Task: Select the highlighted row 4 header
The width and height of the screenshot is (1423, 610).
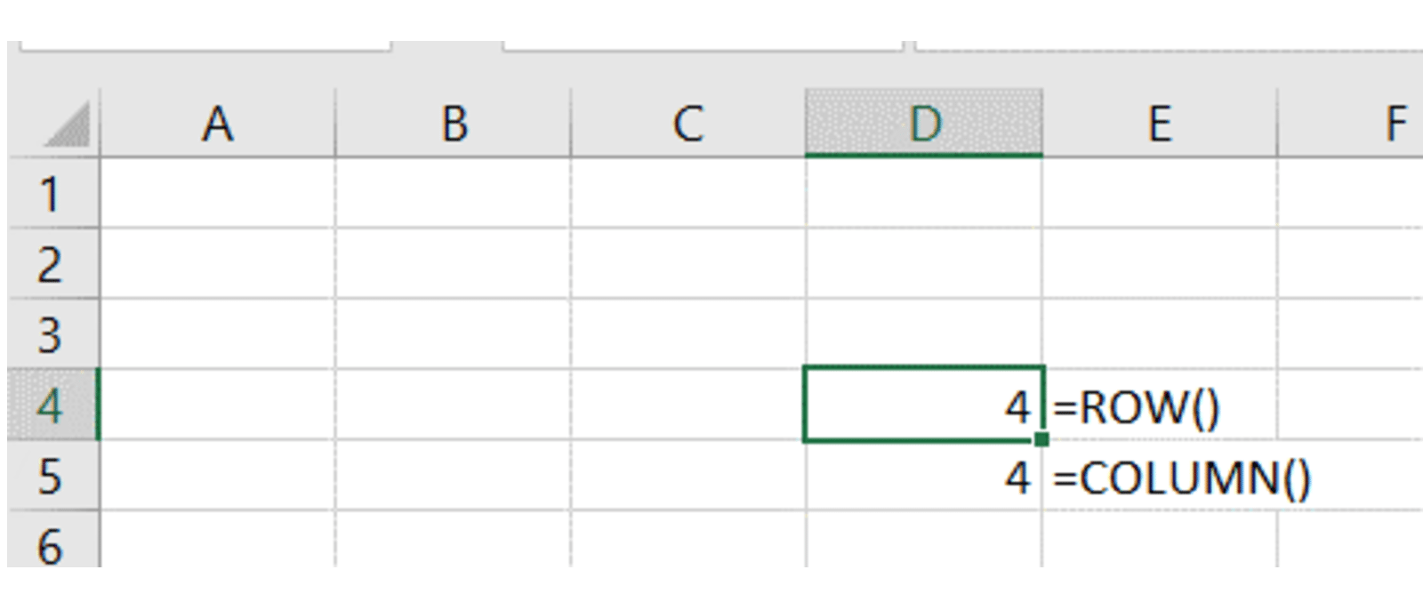Action: [52, 405]
